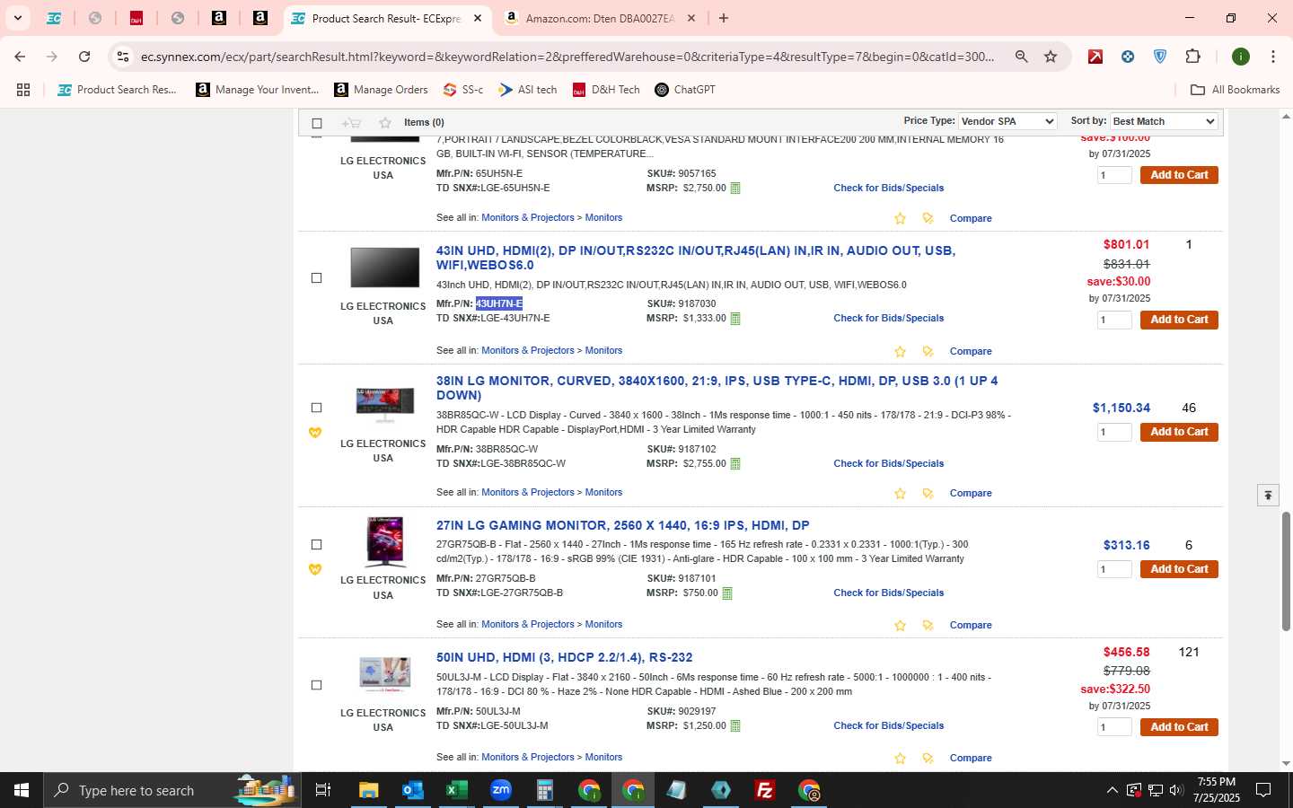Reload the page with the refresh button
This screenshot has height=808, width=1293.
point(84,57)
